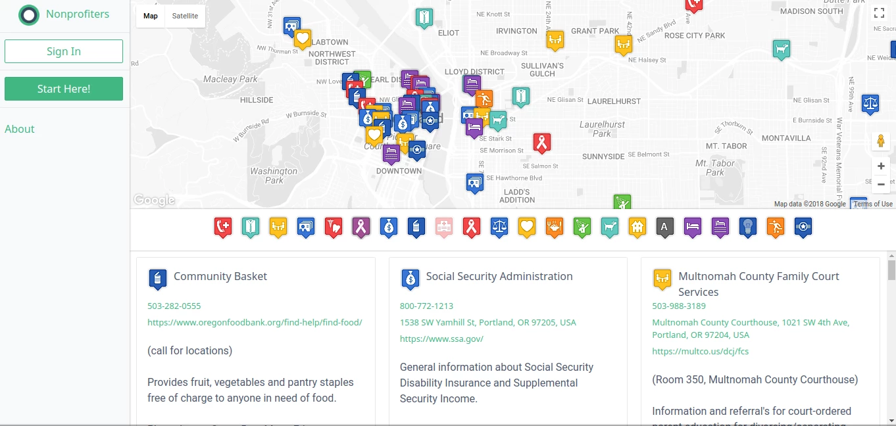Click the Nonprofiters logo link

(x=64, y=14)
